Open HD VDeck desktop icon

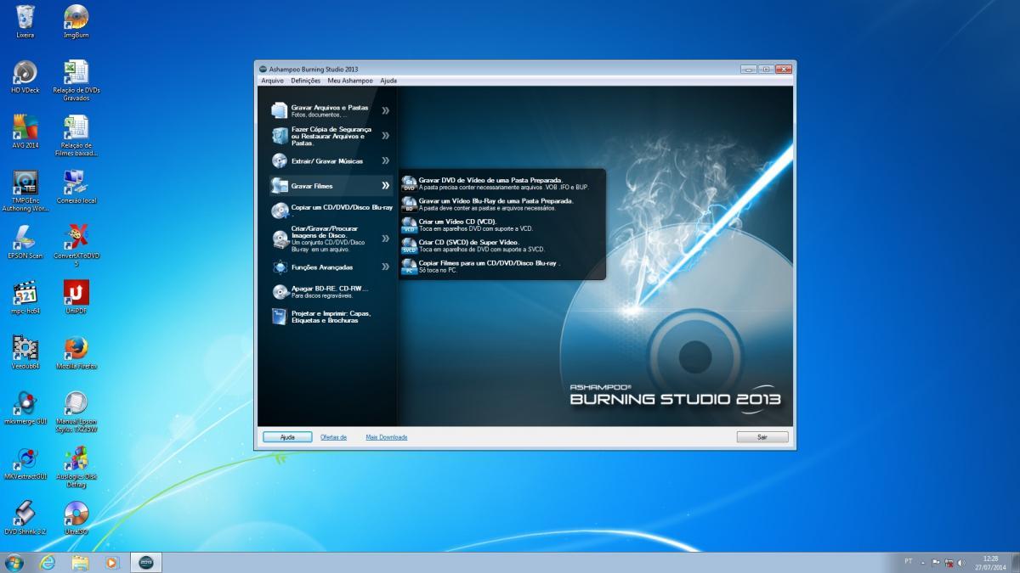pyautogui.click(x=25, y=71)
